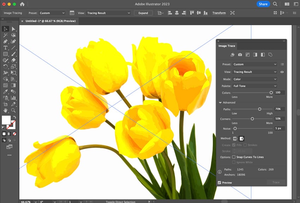Select the Zoom tool in the toolbar
Image resolution: width=300 pixels, height=203 pixels.
13,110
